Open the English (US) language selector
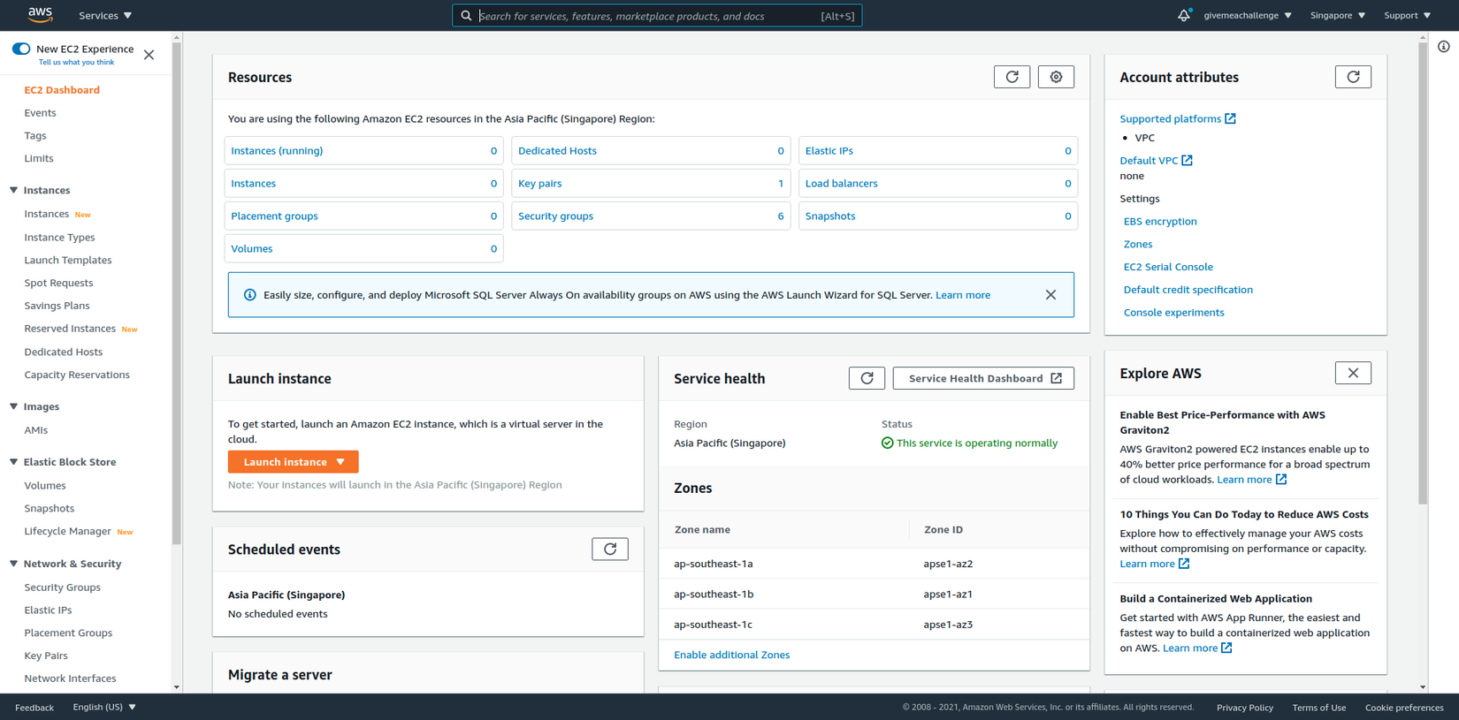The width and height of the screenshot is (1459, 720). point(104,707)
